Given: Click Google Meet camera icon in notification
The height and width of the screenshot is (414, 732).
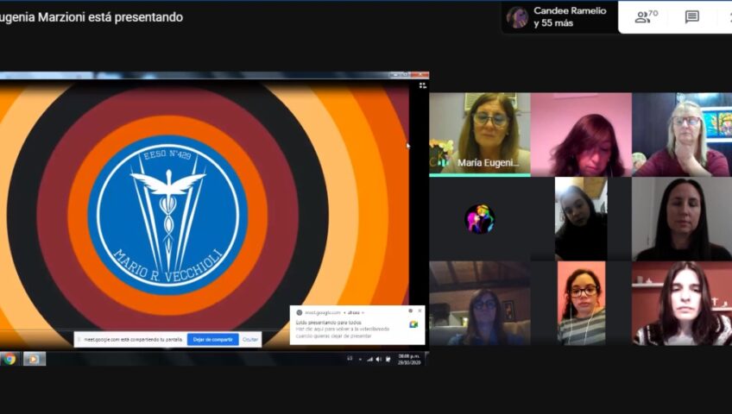Looking at the screenshot, I should [413, 324].
